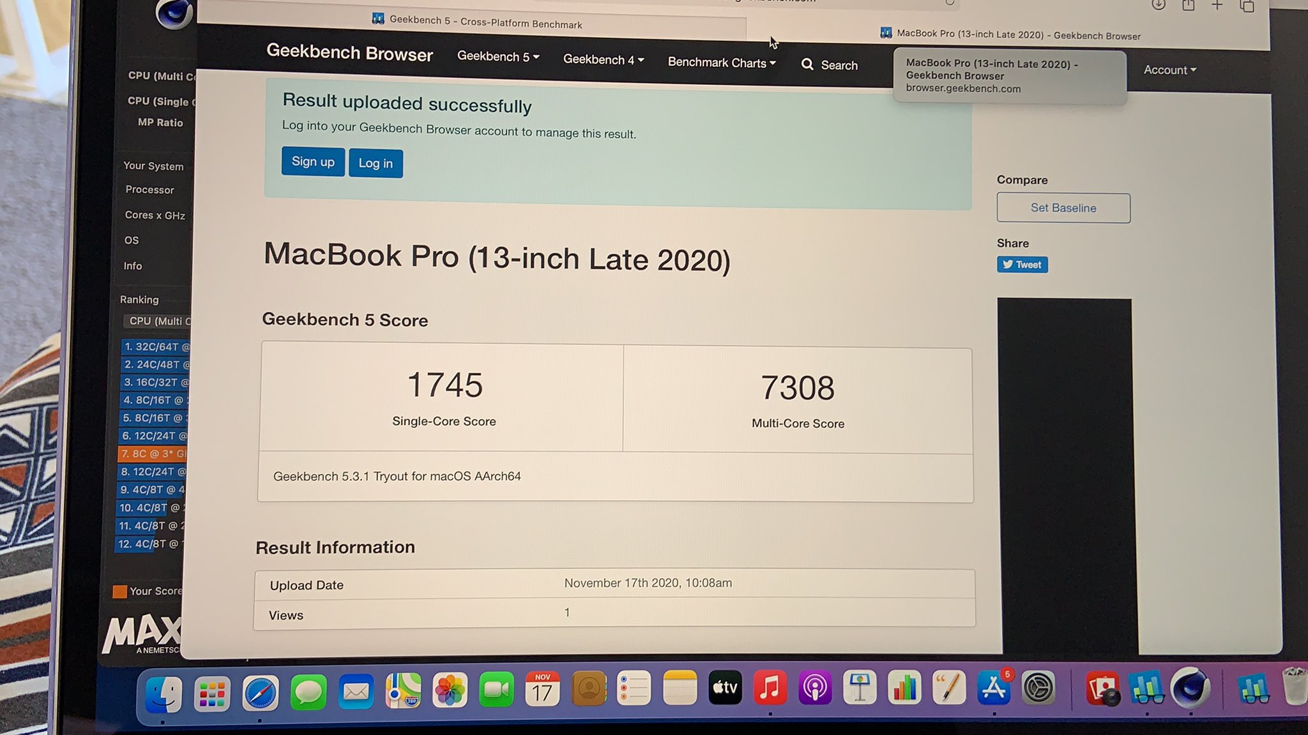Image resolution: width=1308 pixels, height=735 pixels.
Task: Click the Search magnifier in Geekbench navbar
Action: pyautogui.click(x=807, y=64)
